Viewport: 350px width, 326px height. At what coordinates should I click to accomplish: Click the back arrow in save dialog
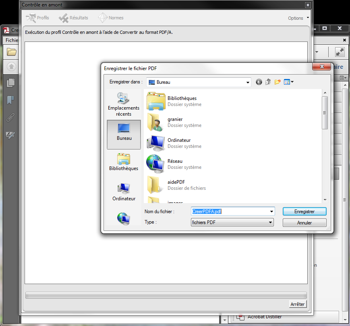pyautogui.click(x=259, y=82)
